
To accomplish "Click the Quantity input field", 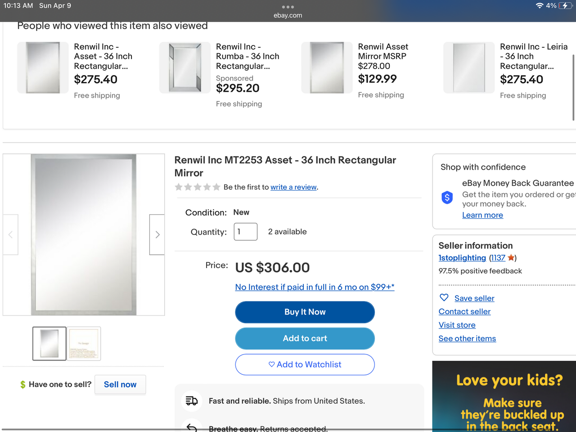I will 246,232.
